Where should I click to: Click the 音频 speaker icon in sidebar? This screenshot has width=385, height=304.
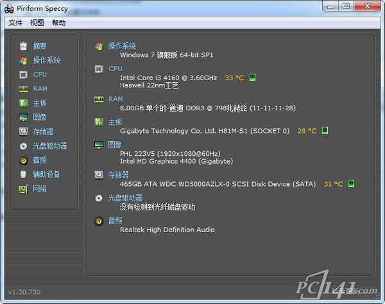point(23,160)
